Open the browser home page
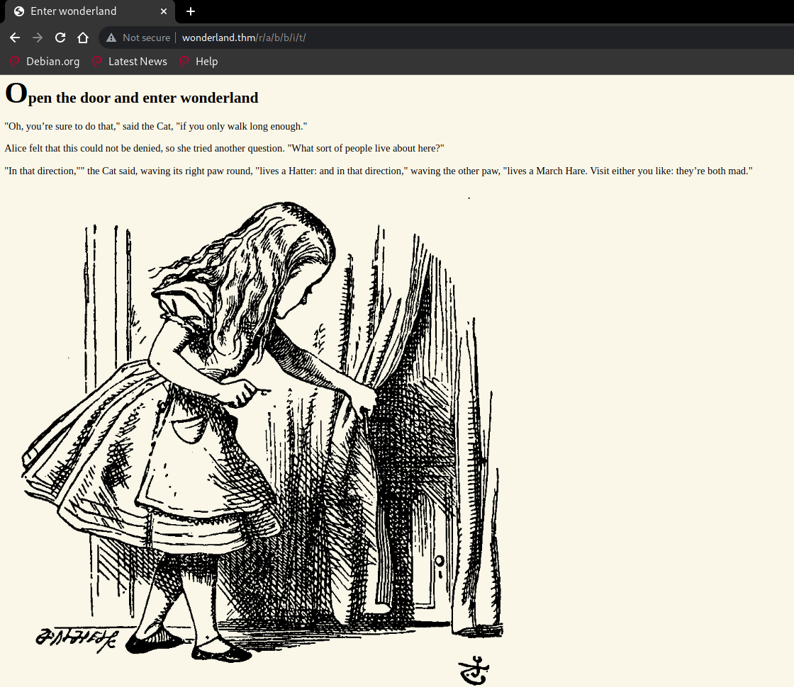This screenshot has height=687, width=794. coord(82,38)
